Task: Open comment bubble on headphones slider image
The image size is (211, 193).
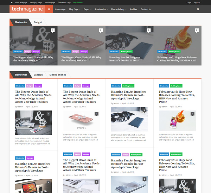Action: pyautogui.click(x=149, y=30)
